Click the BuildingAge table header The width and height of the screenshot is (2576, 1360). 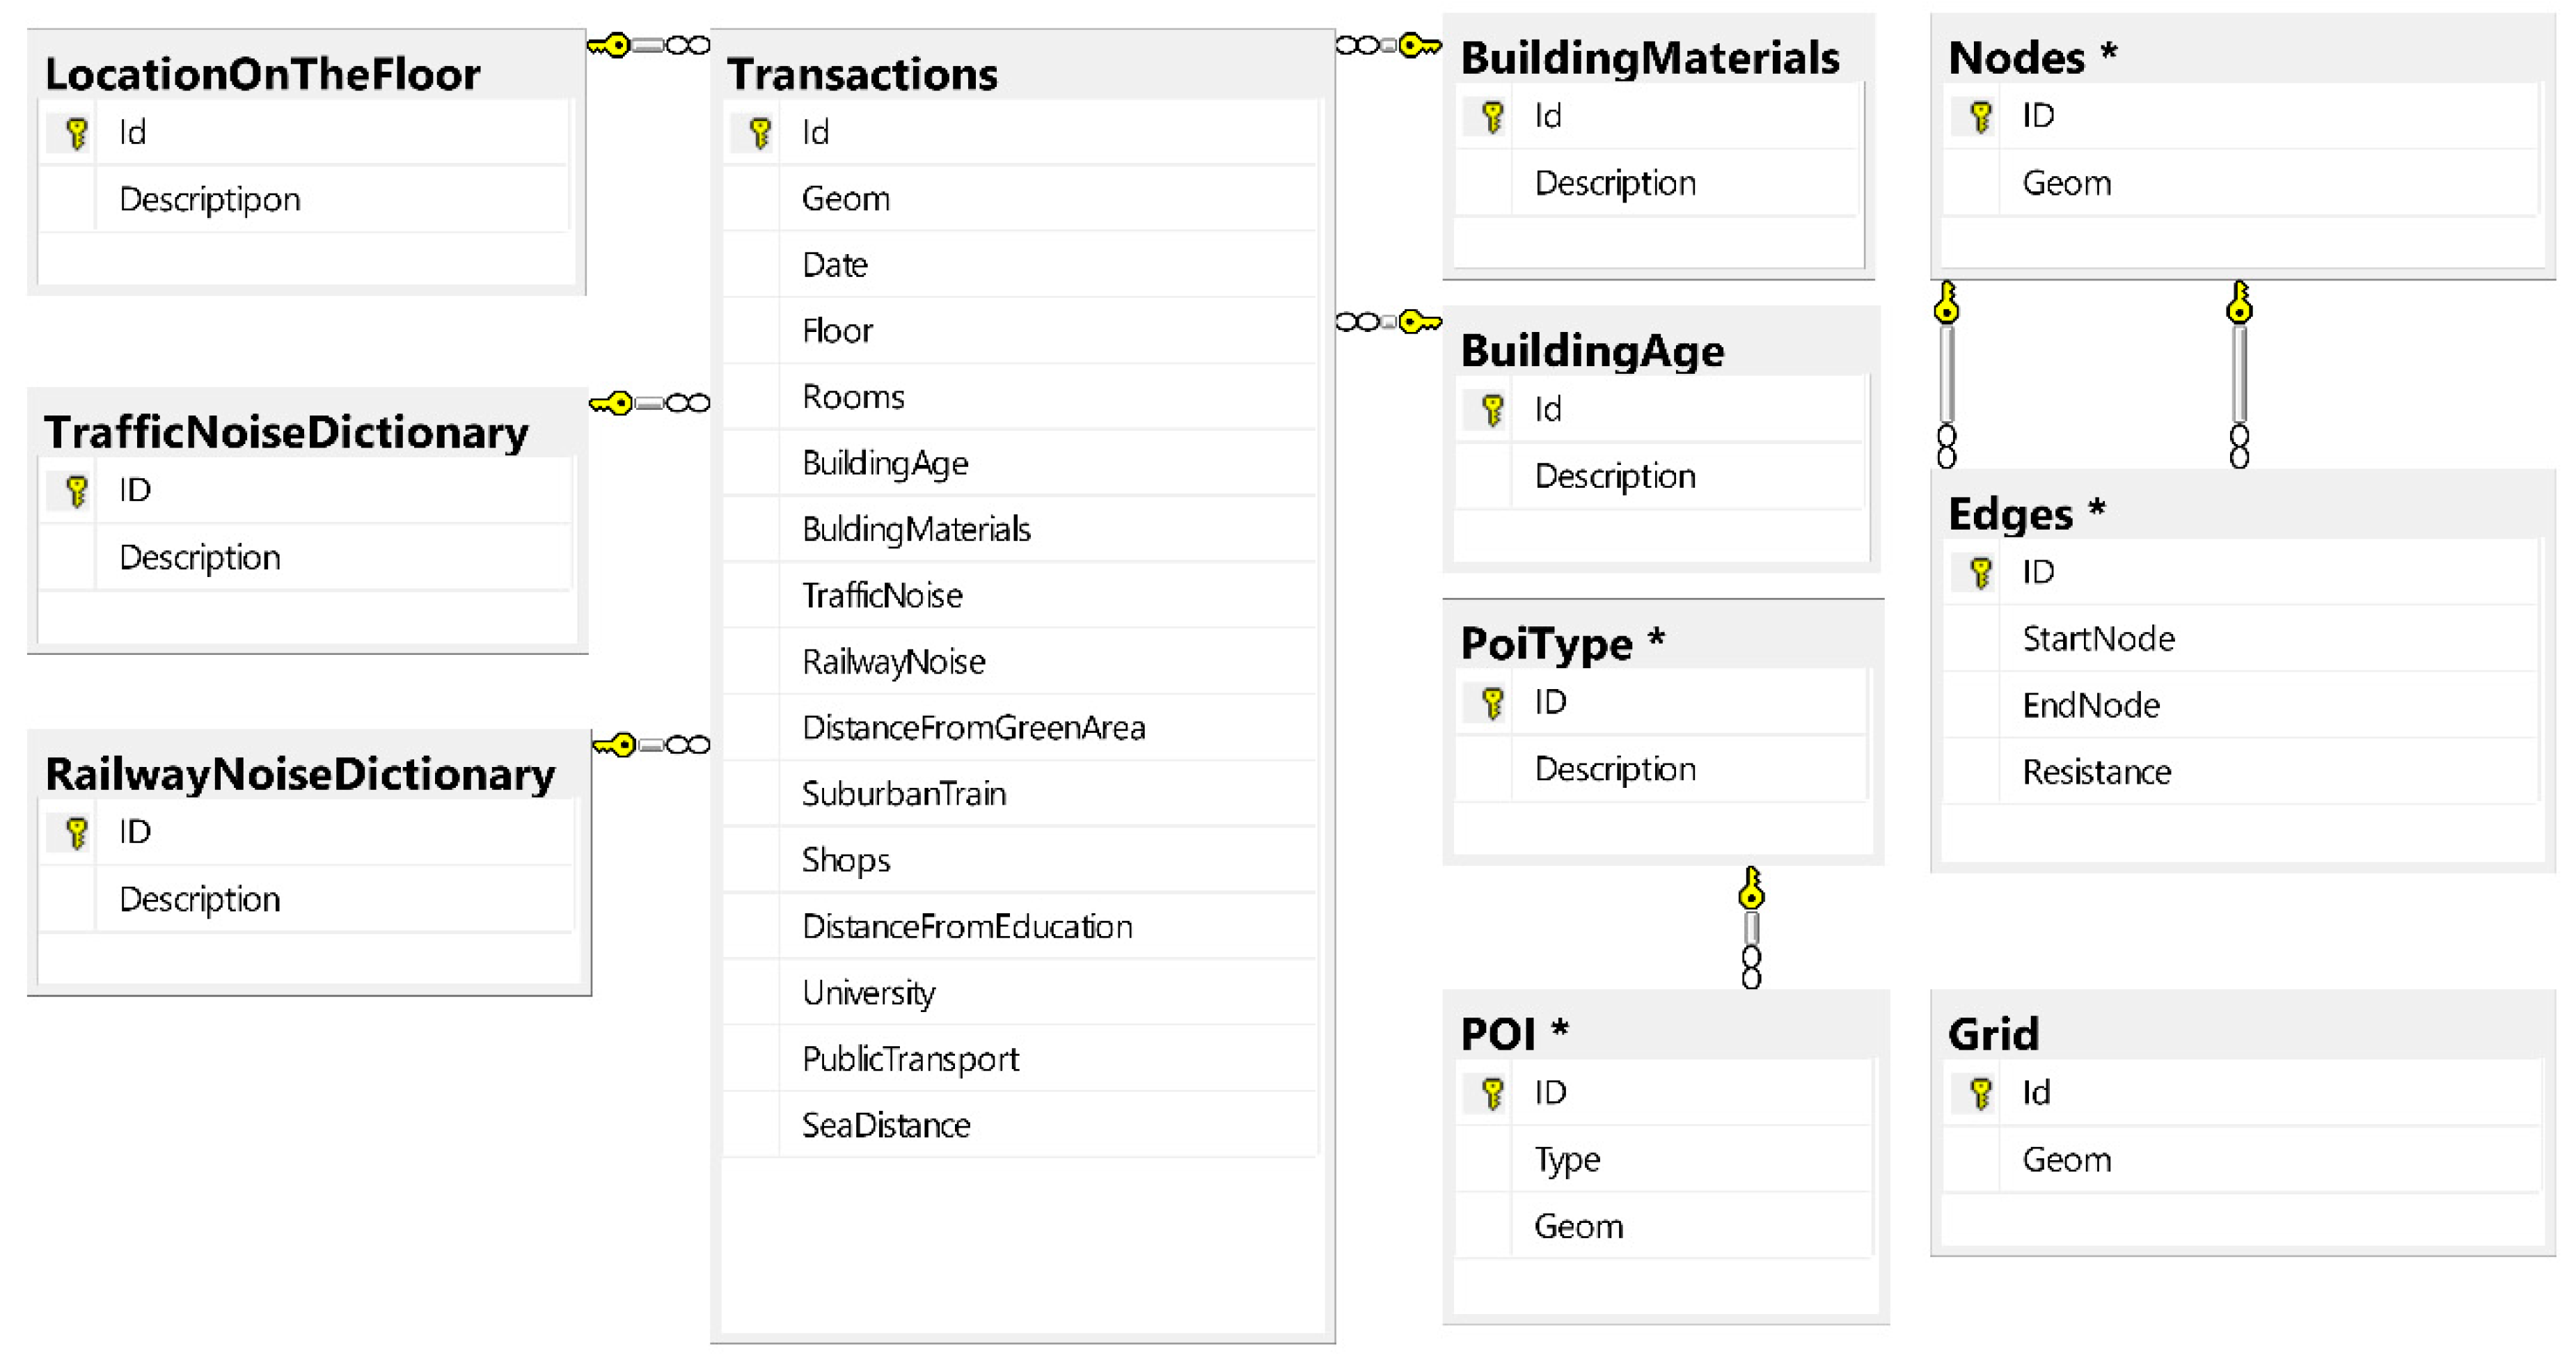click(1592, 351)
